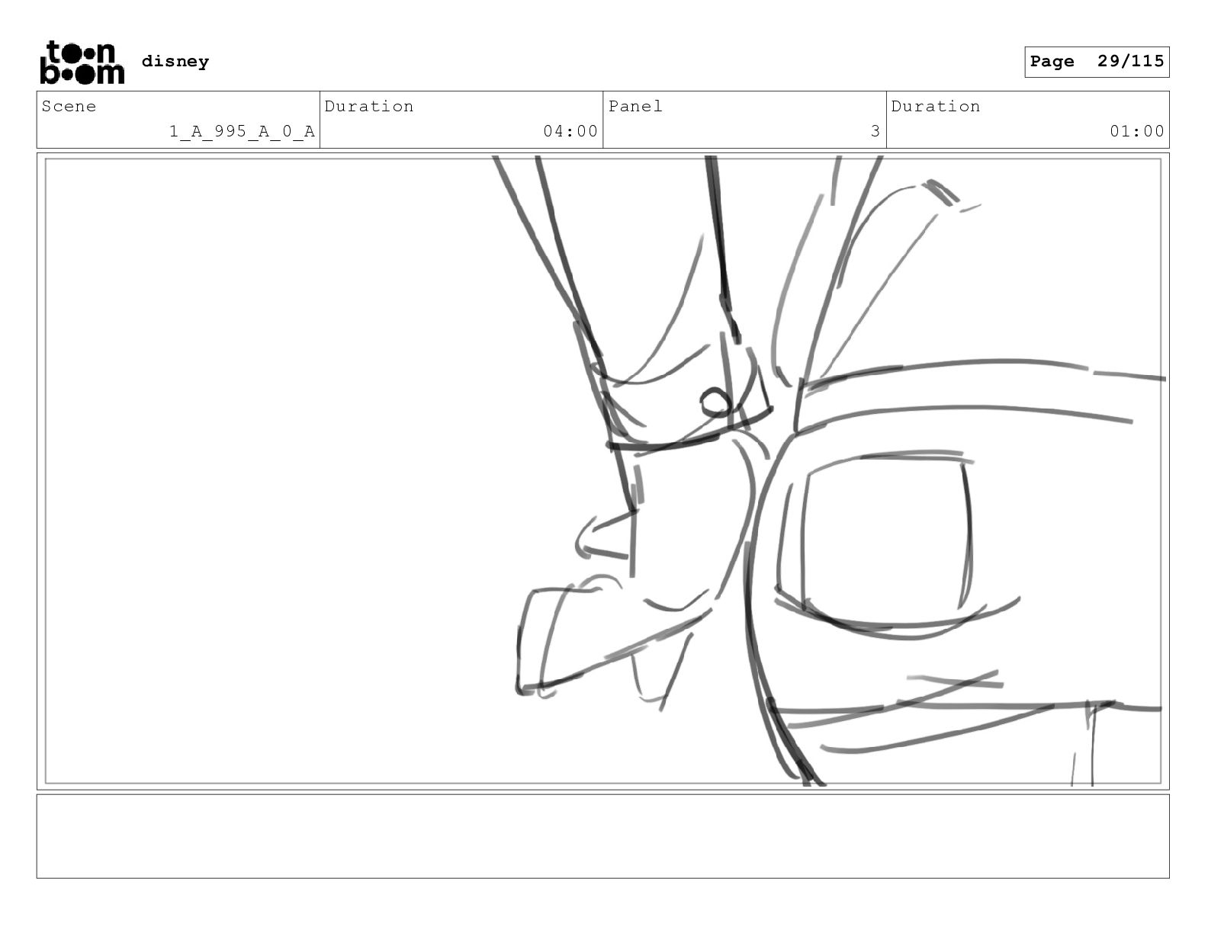Viewport: 1208px width, 933px height.
Task: Select scene name '1_A_995_A_0_A'
Action: click(x=242, y=131)
